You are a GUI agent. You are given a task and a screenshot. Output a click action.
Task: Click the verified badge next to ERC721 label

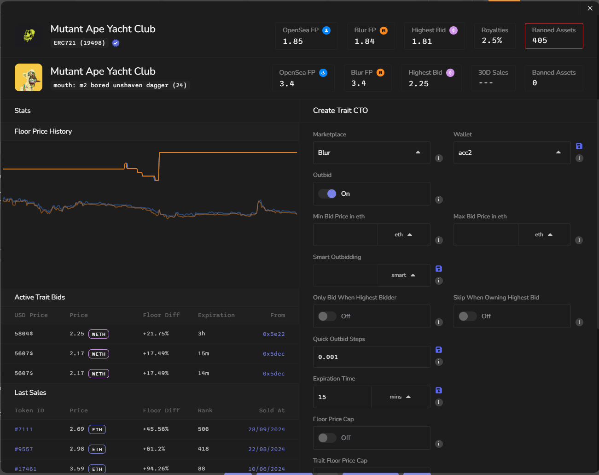[x=116, y=43]
